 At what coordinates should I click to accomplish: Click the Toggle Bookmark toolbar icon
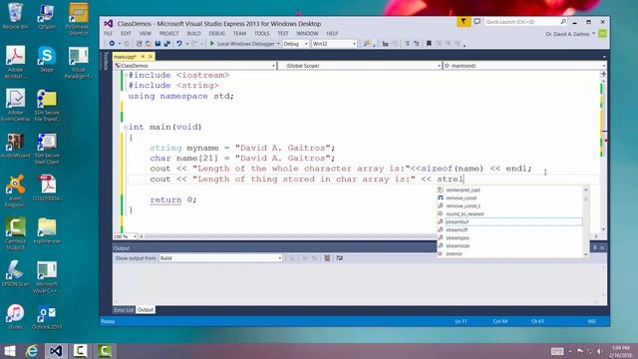429,44
